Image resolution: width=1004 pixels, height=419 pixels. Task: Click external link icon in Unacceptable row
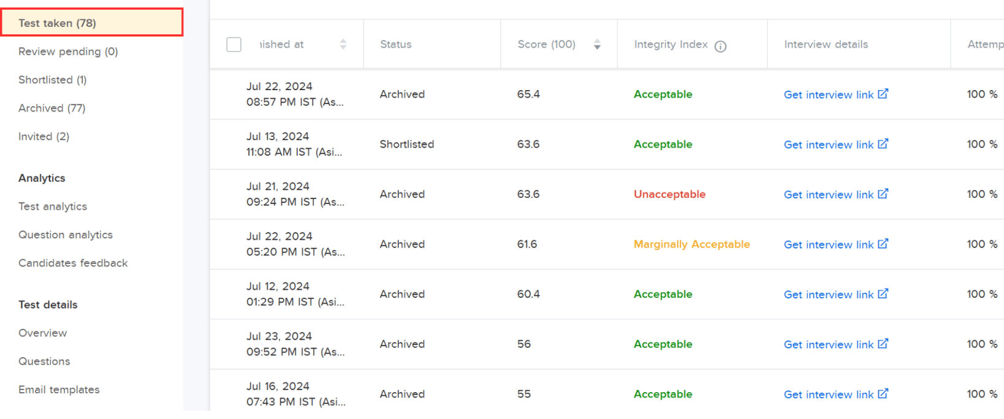(x=883, y=194)
